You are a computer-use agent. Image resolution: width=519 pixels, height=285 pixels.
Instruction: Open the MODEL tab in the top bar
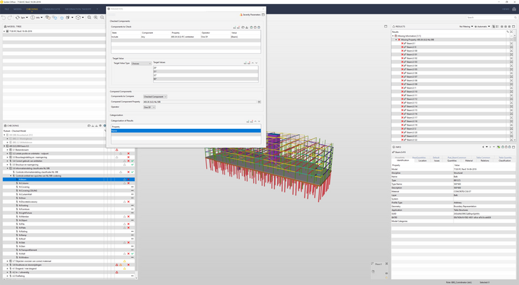(x=18, y=10)
